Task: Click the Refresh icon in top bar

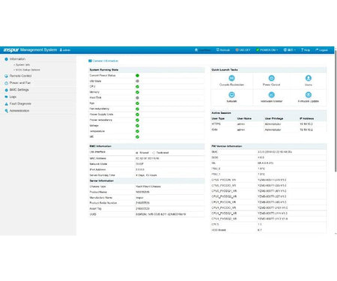Action: pyautogui.click(x=218, y=50)
